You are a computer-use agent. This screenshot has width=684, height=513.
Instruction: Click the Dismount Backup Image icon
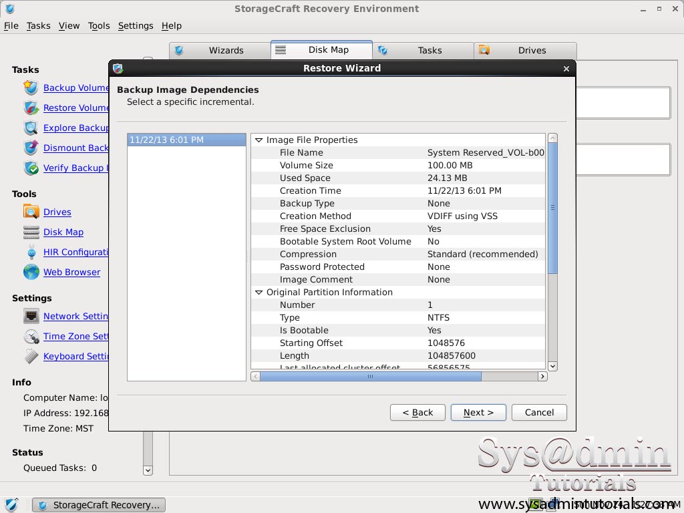tap(31, 148)
